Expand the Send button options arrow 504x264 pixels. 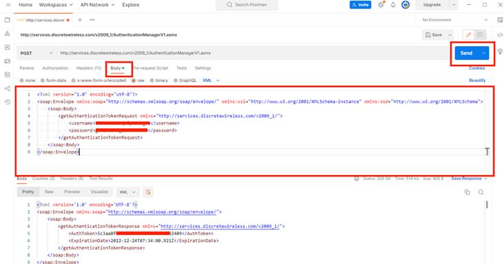click(x=484, y=53)
